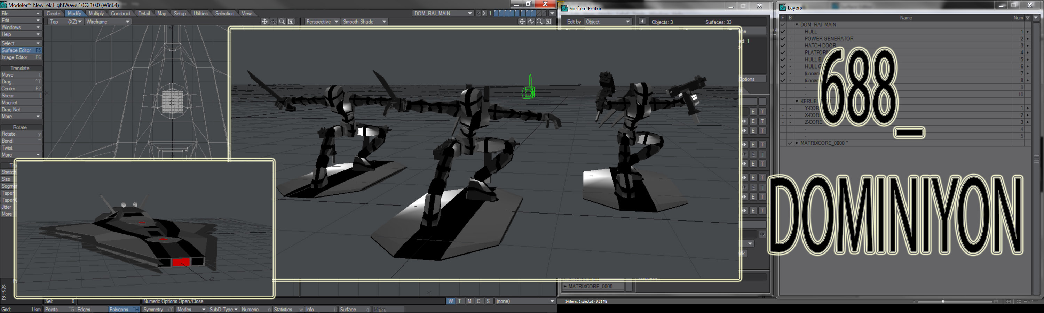The width and height of the screenshot is (1044, 313).
Task: Click the left arrow button in Surface Editor
Action: coord(642,21)
